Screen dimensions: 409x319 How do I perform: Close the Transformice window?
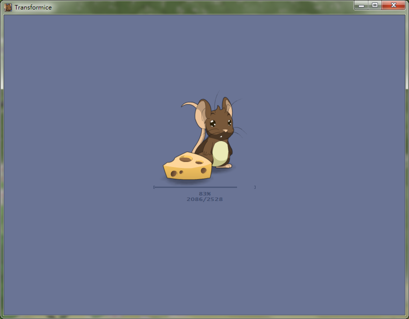coord(393,5)
